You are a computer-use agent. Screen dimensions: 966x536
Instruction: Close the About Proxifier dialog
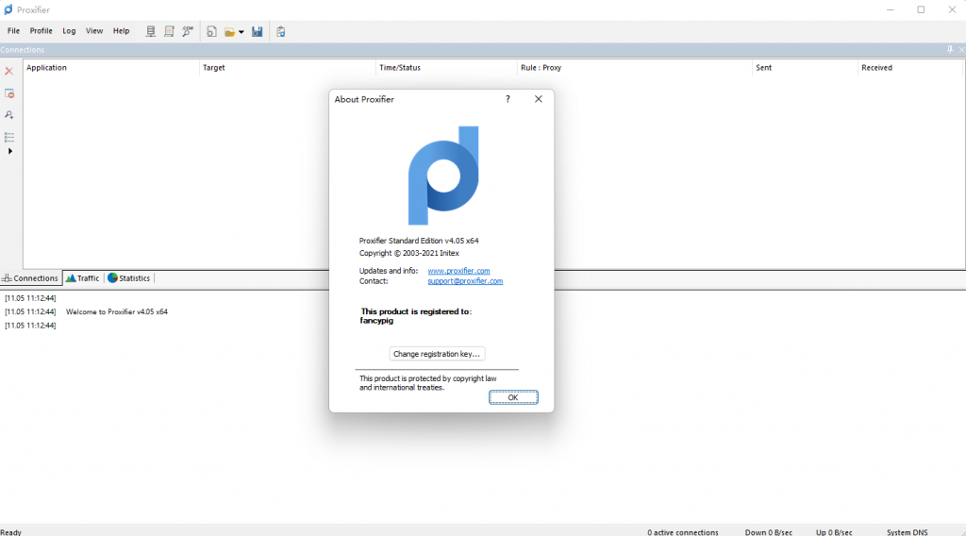coord(539,99)
